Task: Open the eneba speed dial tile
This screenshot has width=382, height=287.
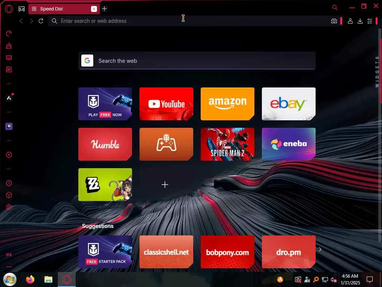Action: pos(289,144)
